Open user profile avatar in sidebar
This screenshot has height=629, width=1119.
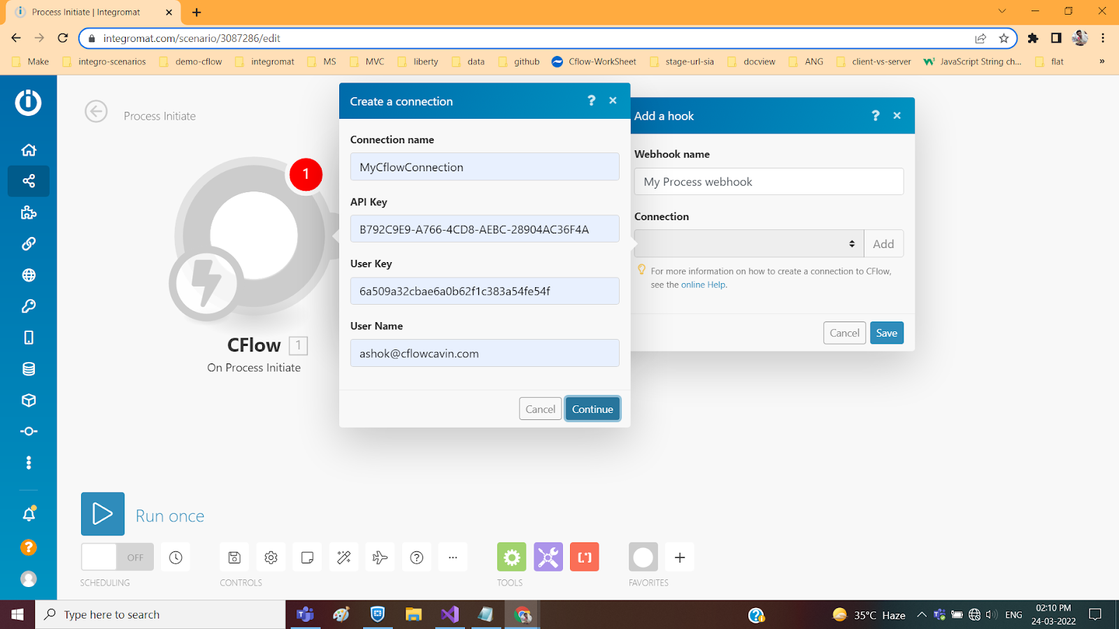point(29,579)
